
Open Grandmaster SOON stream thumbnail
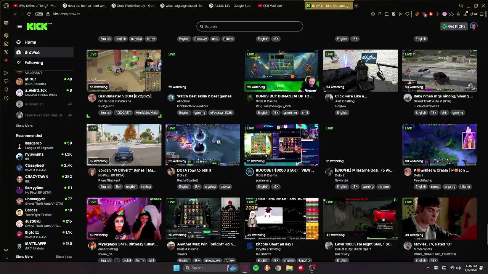tap(124, 70)
